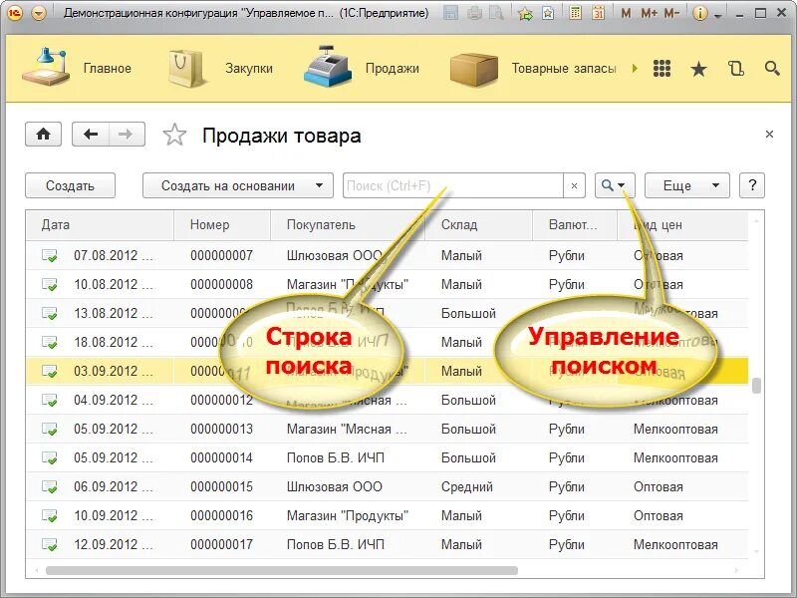Viewport: 797px width, 598px height.
Task: Click the horizontal scrollbar thumb of the list
Action: point(282,570)
